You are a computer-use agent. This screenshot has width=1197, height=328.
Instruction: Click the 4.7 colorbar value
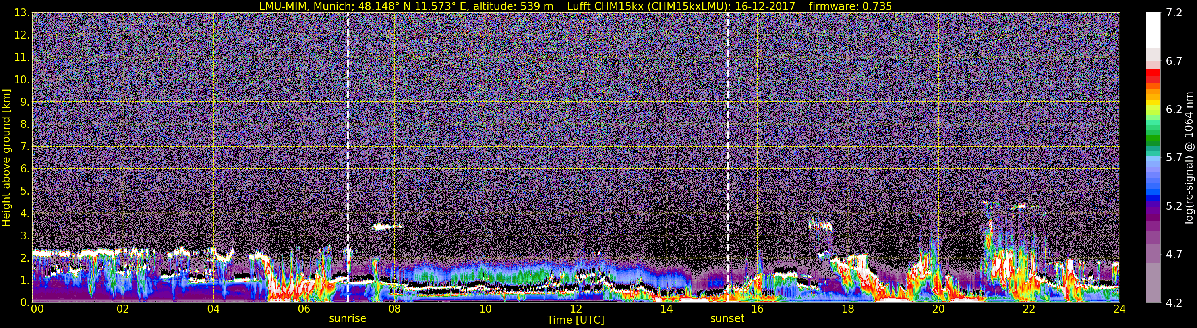tap(1174, 254)
